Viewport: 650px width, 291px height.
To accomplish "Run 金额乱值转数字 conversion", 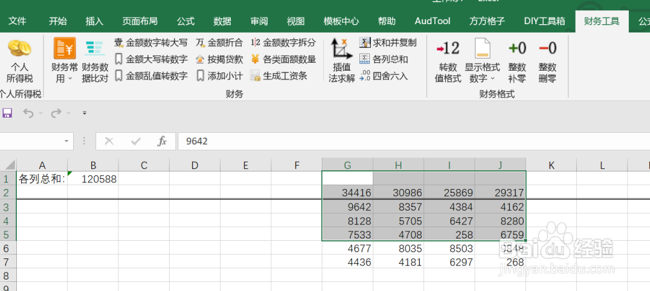I will point(151,76).
